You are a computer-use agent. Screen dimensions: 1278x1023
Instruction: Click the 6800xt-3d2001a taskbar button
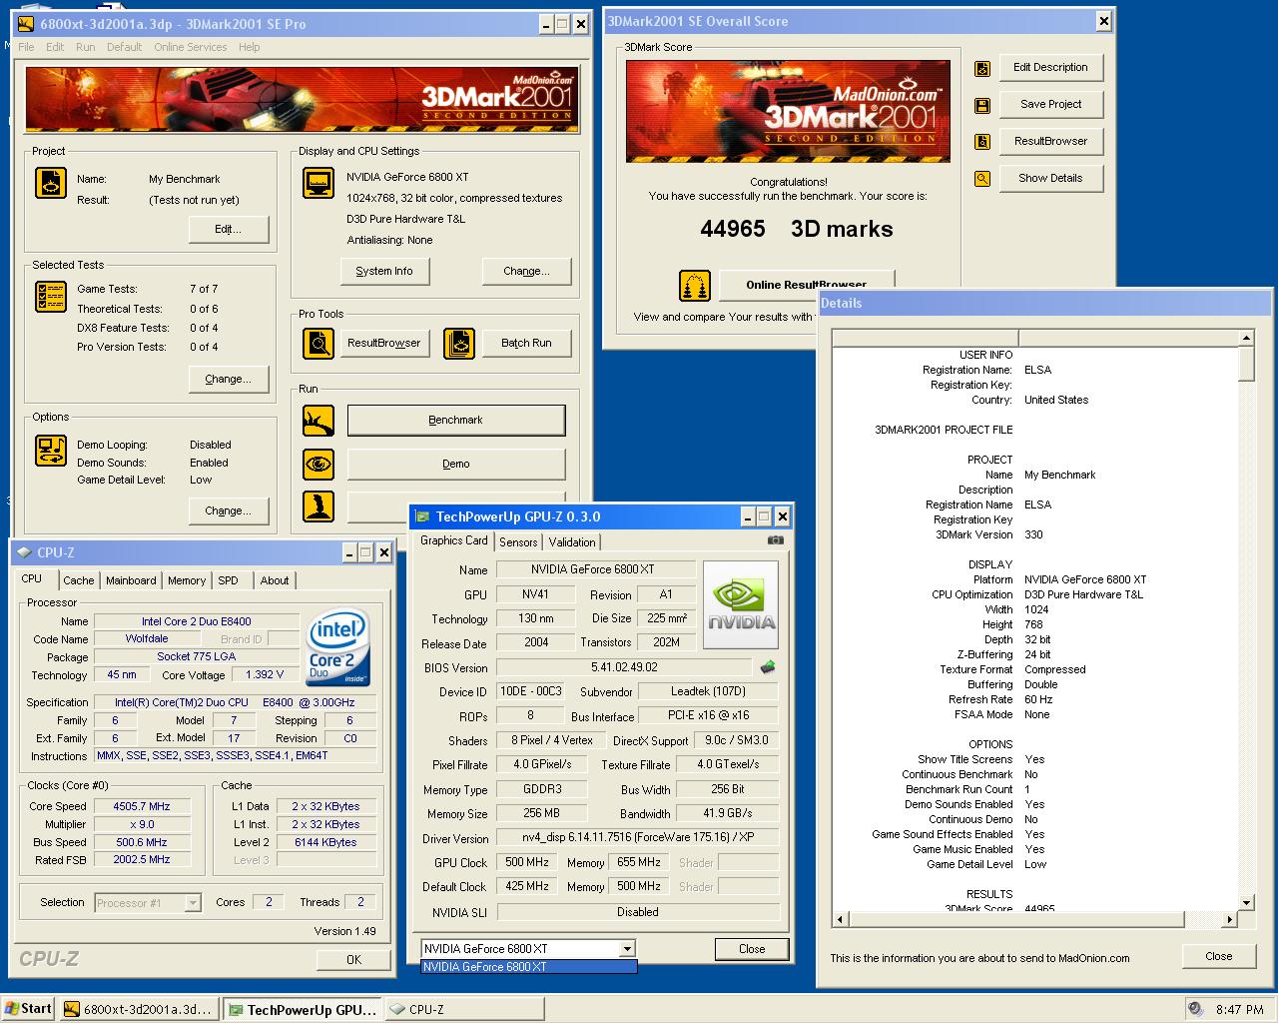(x=138, y=1010)
